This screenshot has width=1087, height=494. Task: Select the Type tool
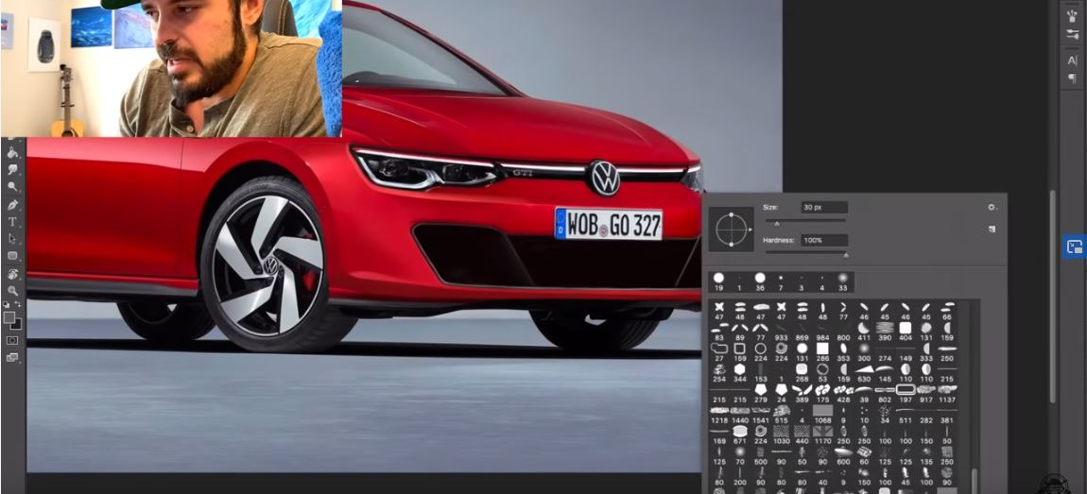(13, 221)
